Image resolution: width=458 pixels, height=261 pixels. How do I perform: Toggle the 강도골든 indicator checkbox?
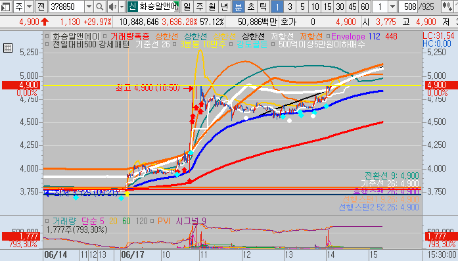[x=231, y=45]
